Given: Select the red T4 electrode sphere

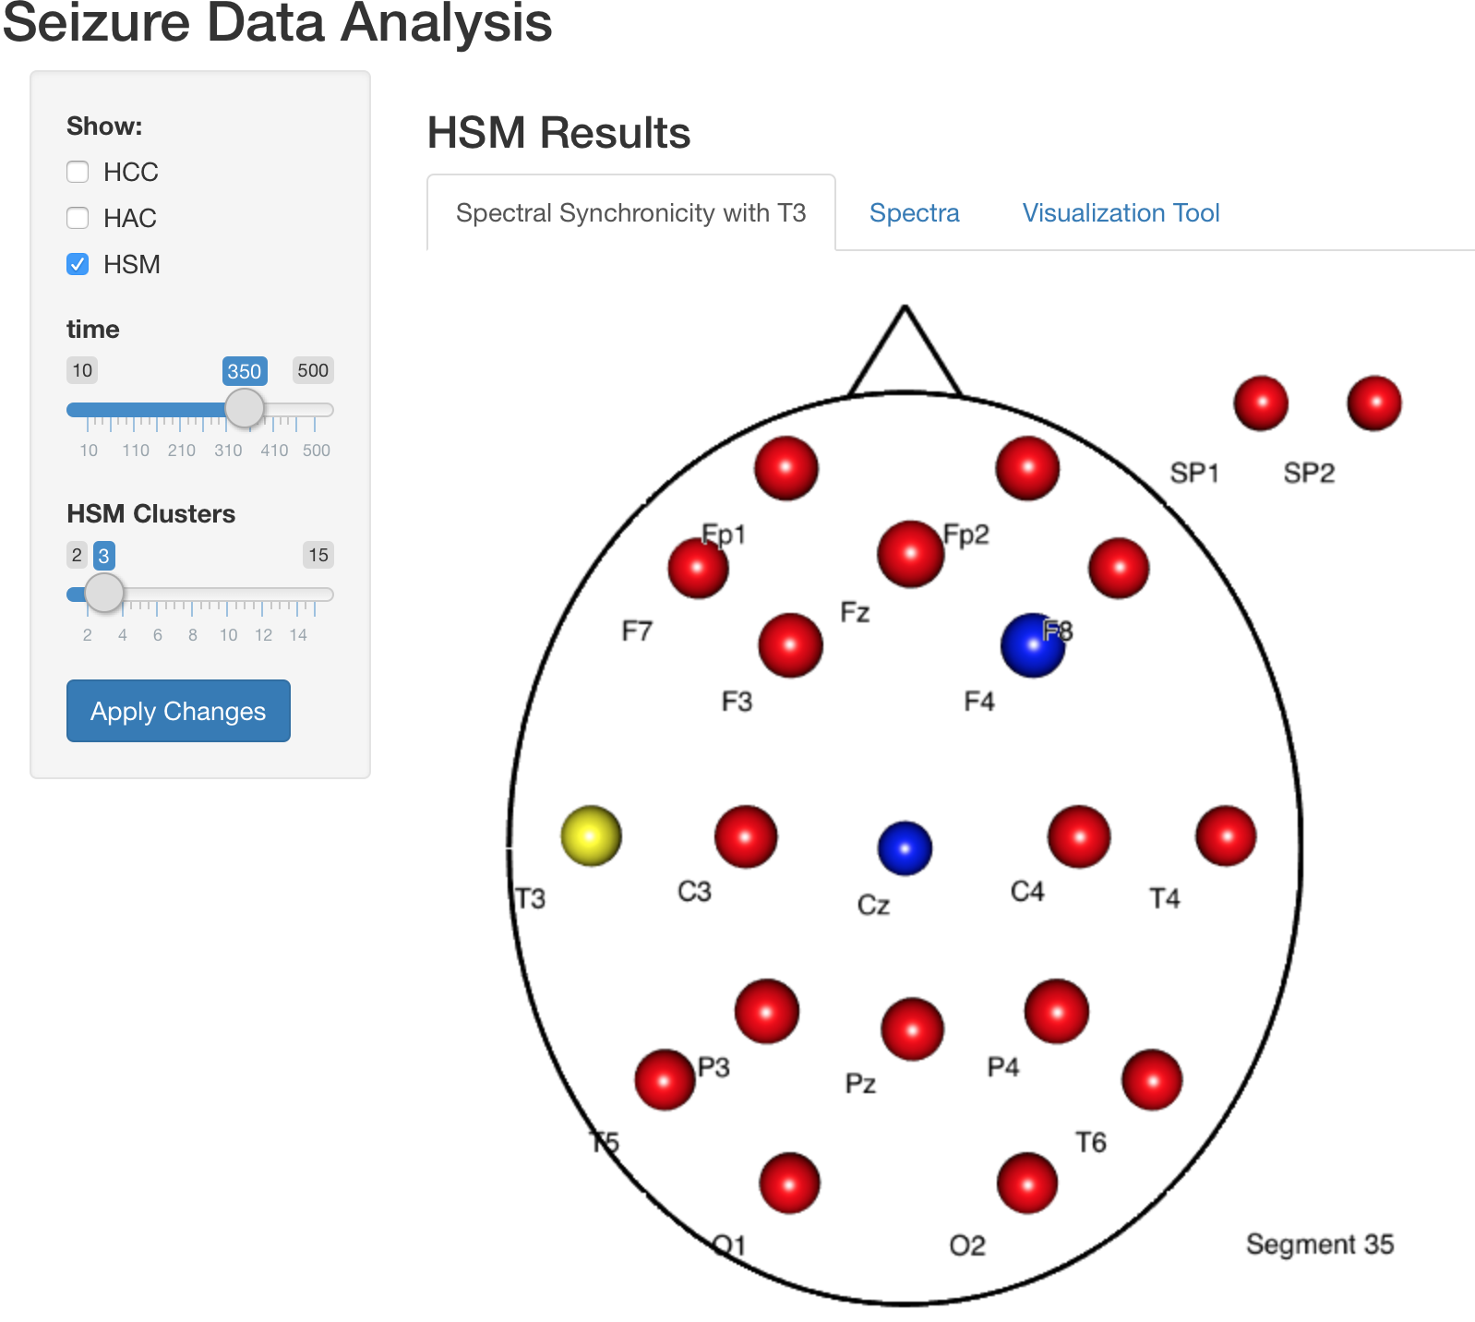Looking at the screenshot, I should pyautogui.click(x=1225, y=835).
